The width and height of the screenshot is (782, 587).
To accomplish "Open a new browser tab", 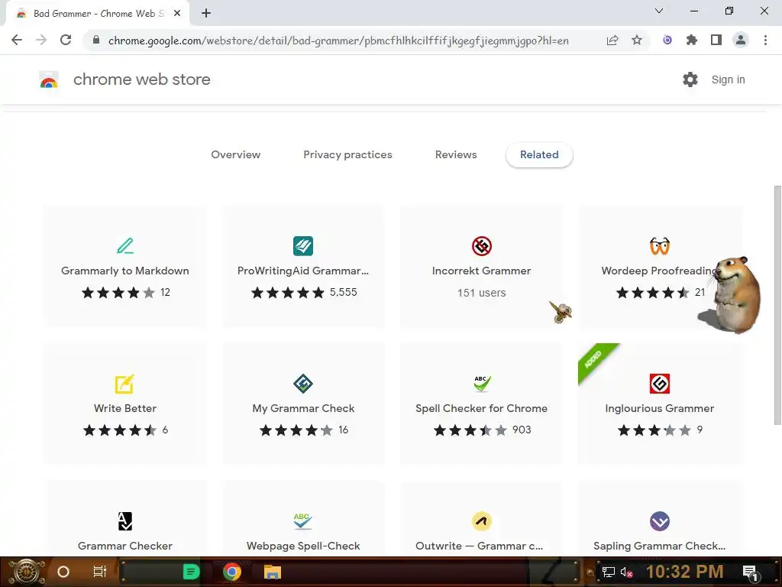I will 206,13.
